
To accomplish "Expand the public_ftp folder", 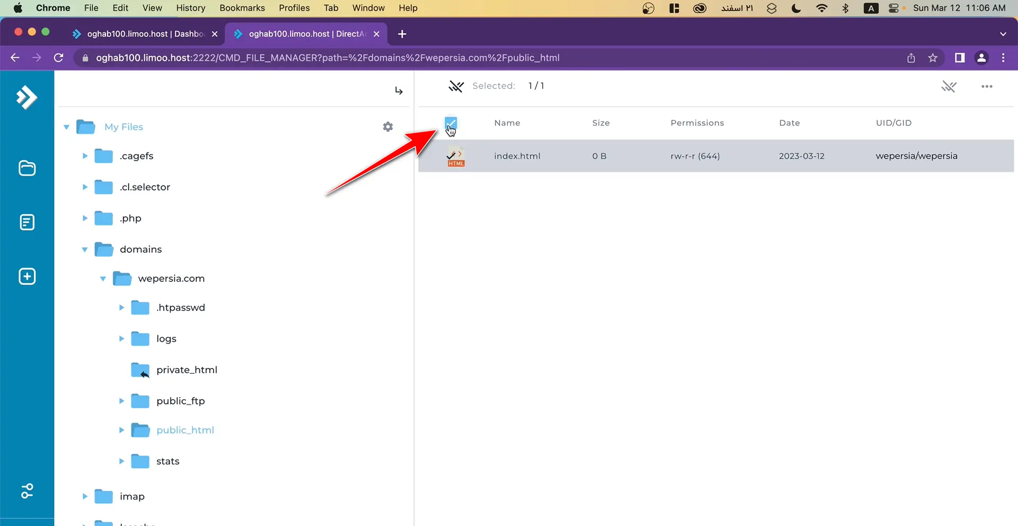I will click(121, 401).
